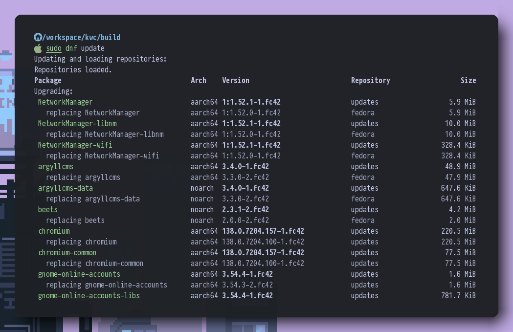This screenshot has width=513, height=332.
Task: Click bold version 3.4.0-1.fc42 for argyllcms
Action: click(245, 167)
